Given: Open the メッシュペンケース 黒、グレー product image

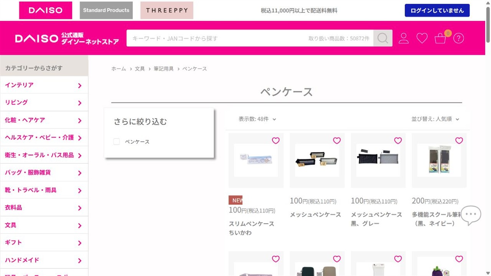Looking at the screenshot, I should click(x=378, y=160).
